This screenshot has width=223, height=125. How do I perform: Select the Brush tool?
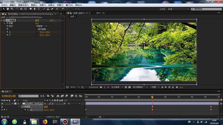(44, 9)
